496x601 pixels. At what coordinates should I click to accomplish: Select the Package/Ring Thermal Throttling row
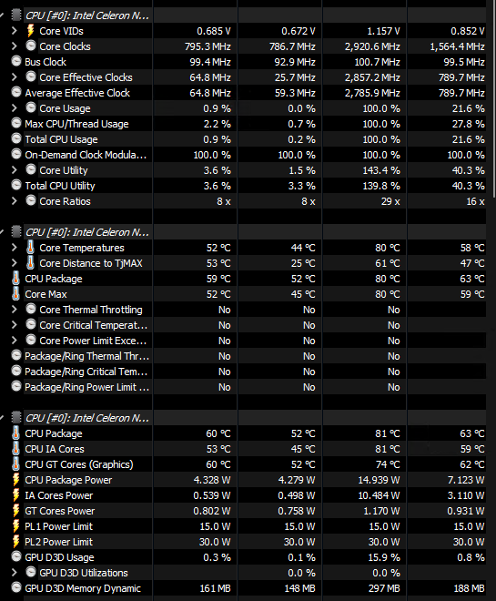click(248, 356)
